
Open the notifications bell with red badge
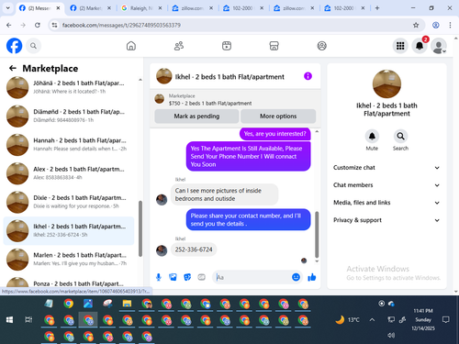coord(420,46)
